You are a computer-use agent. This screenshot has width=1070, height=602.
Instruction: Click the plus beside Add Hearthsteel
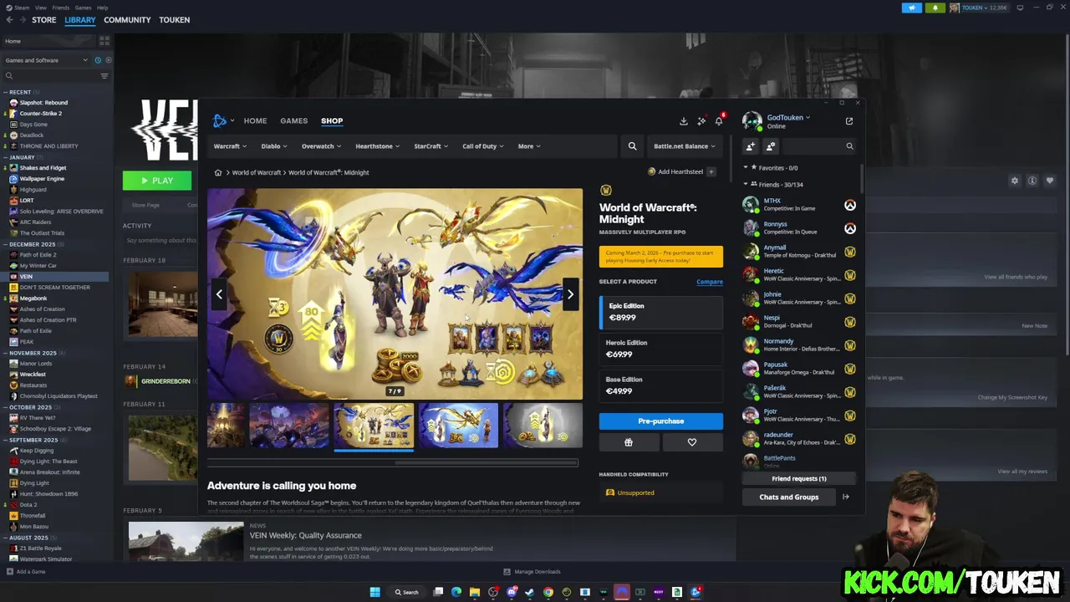(x=711, y=172)
